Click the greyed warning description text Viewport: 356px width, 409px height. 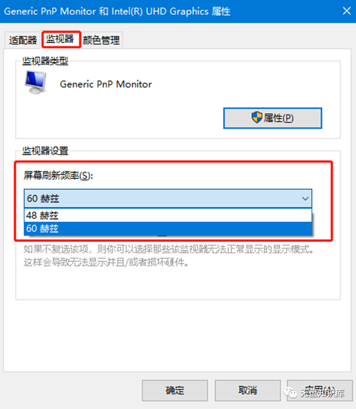(168, 256)
